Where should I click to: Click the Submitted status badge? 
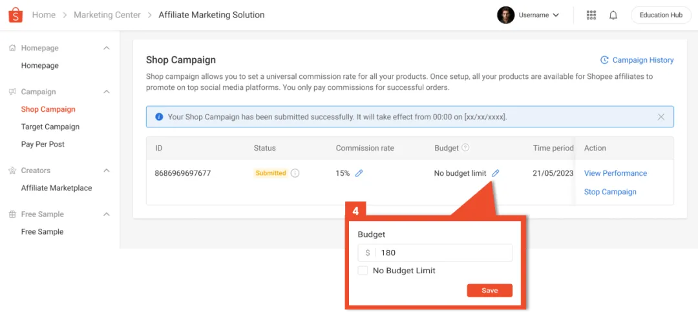271,173
